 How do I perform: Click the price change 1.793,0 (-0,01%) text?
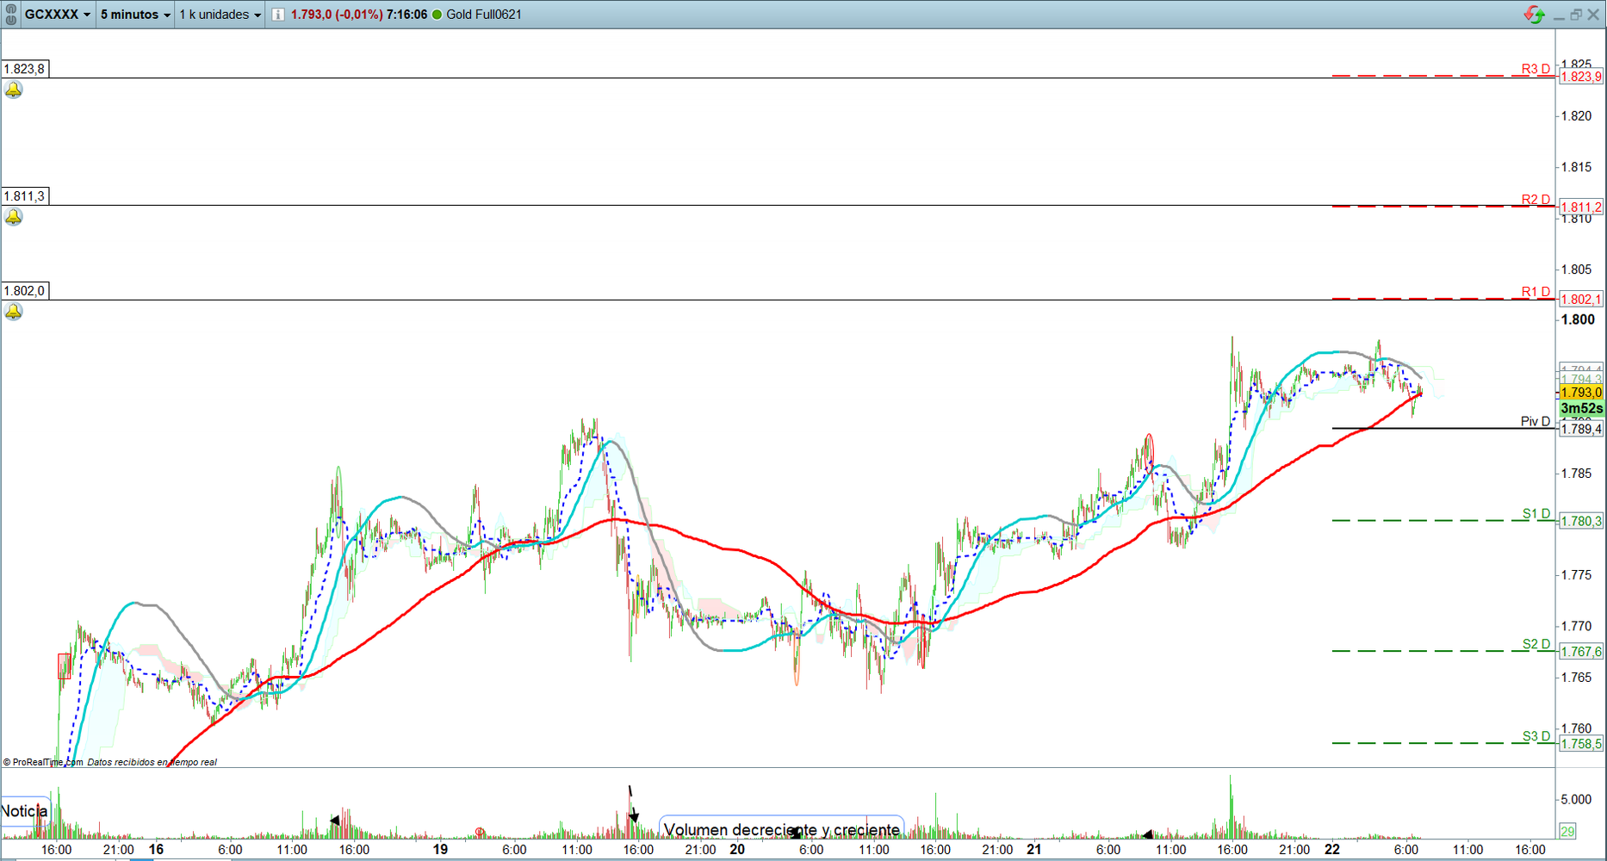coord(337,15)
